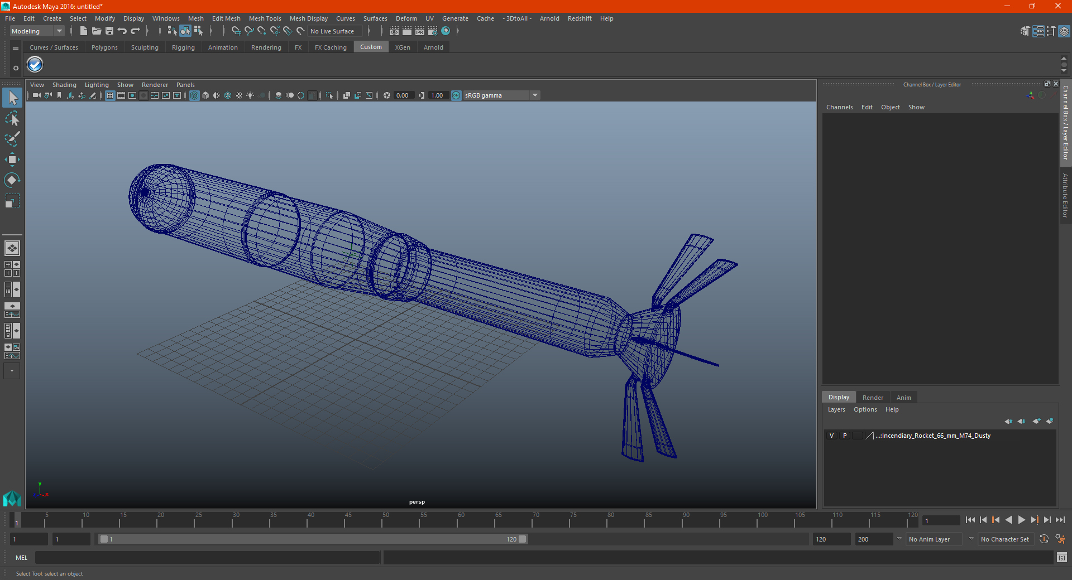
Task: Click the MEL command line input
Action: (208, 558)
